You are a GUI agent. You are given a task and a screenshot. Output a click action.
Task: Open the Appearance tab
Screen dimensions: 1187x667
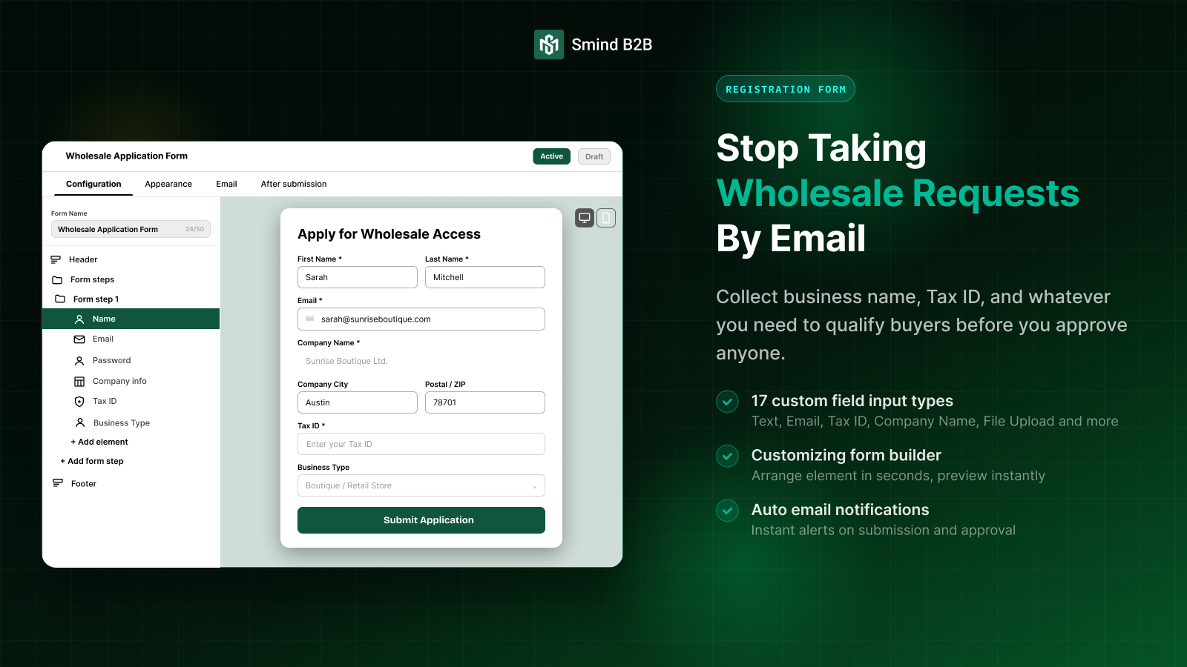(168, 184)
